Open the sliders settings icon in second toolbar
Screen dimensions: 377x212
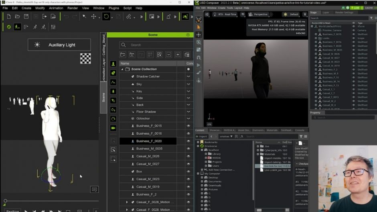(x=53, y=27)
